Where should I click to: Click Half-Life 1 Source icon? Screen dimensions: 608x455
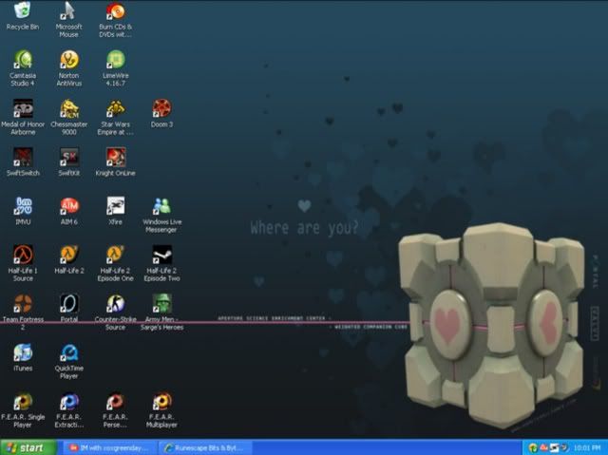(23, 255)
